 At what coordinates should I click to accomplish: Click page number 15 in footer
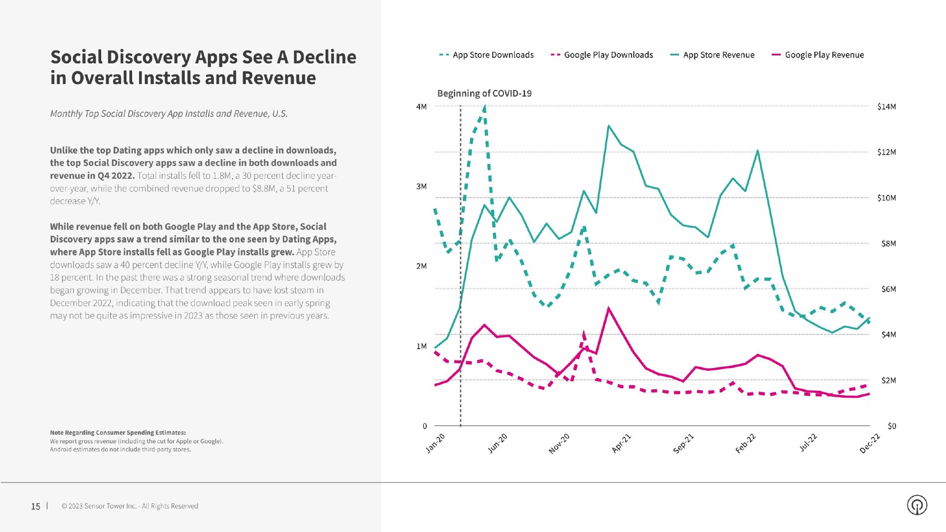pyautogui.click(x=36, y=506)
